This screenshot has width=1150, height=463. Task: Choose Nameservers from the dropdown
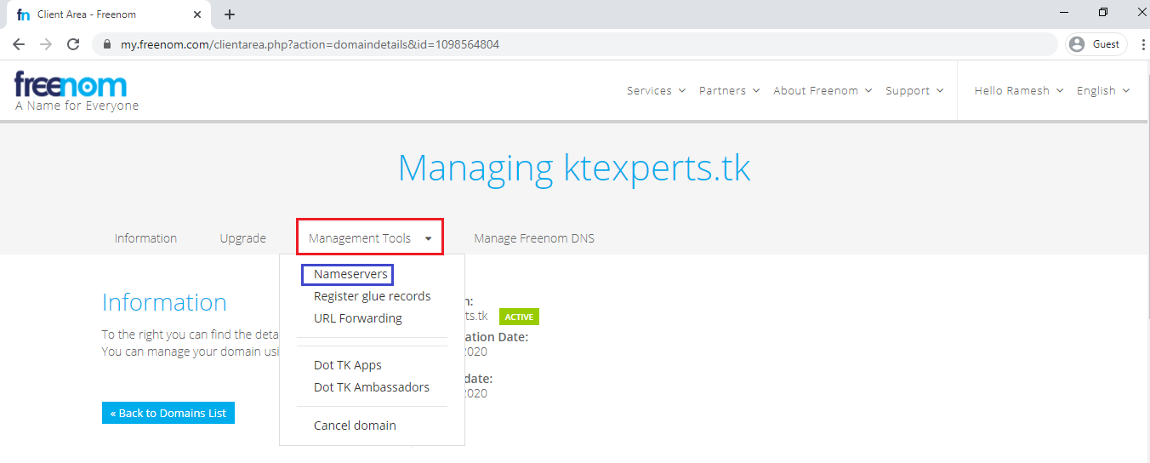click(350, 274)
